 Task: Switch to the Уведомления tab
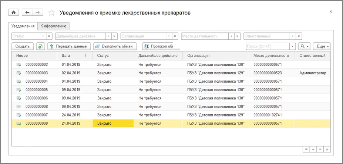(23, 26)
